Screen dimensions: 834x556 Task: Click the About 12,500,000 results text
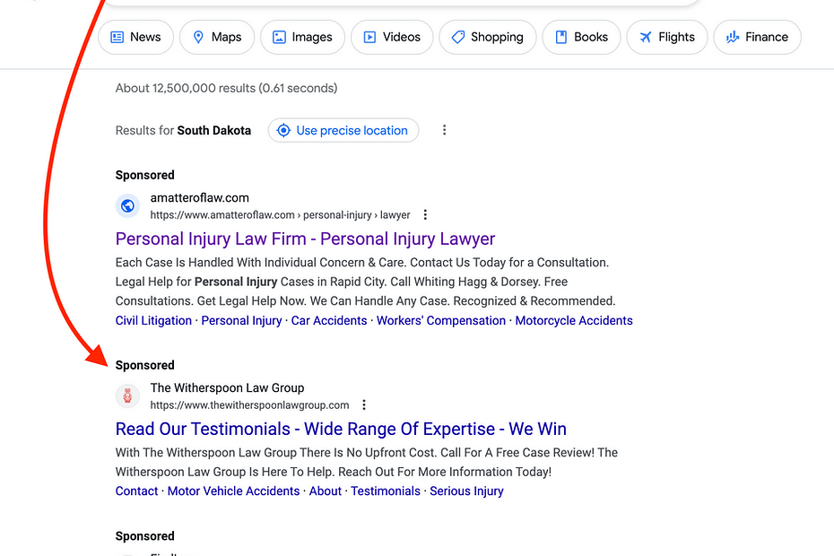tap(227, 88)
